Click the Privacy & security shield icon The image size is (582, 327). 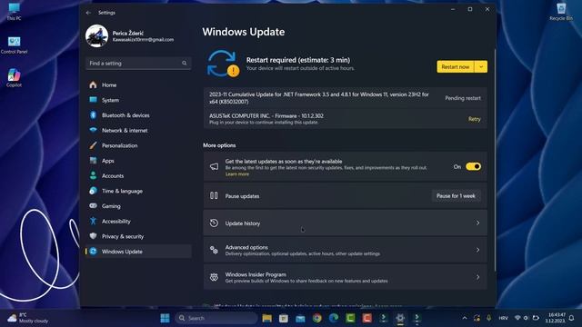point(93,236)
